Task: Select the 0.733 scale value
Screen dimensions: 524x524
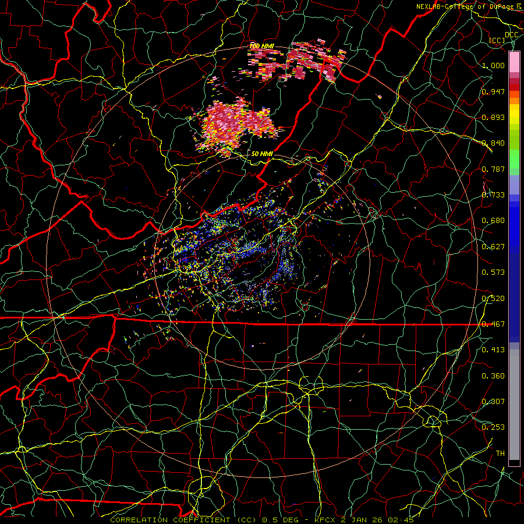Action: [493, 195]
